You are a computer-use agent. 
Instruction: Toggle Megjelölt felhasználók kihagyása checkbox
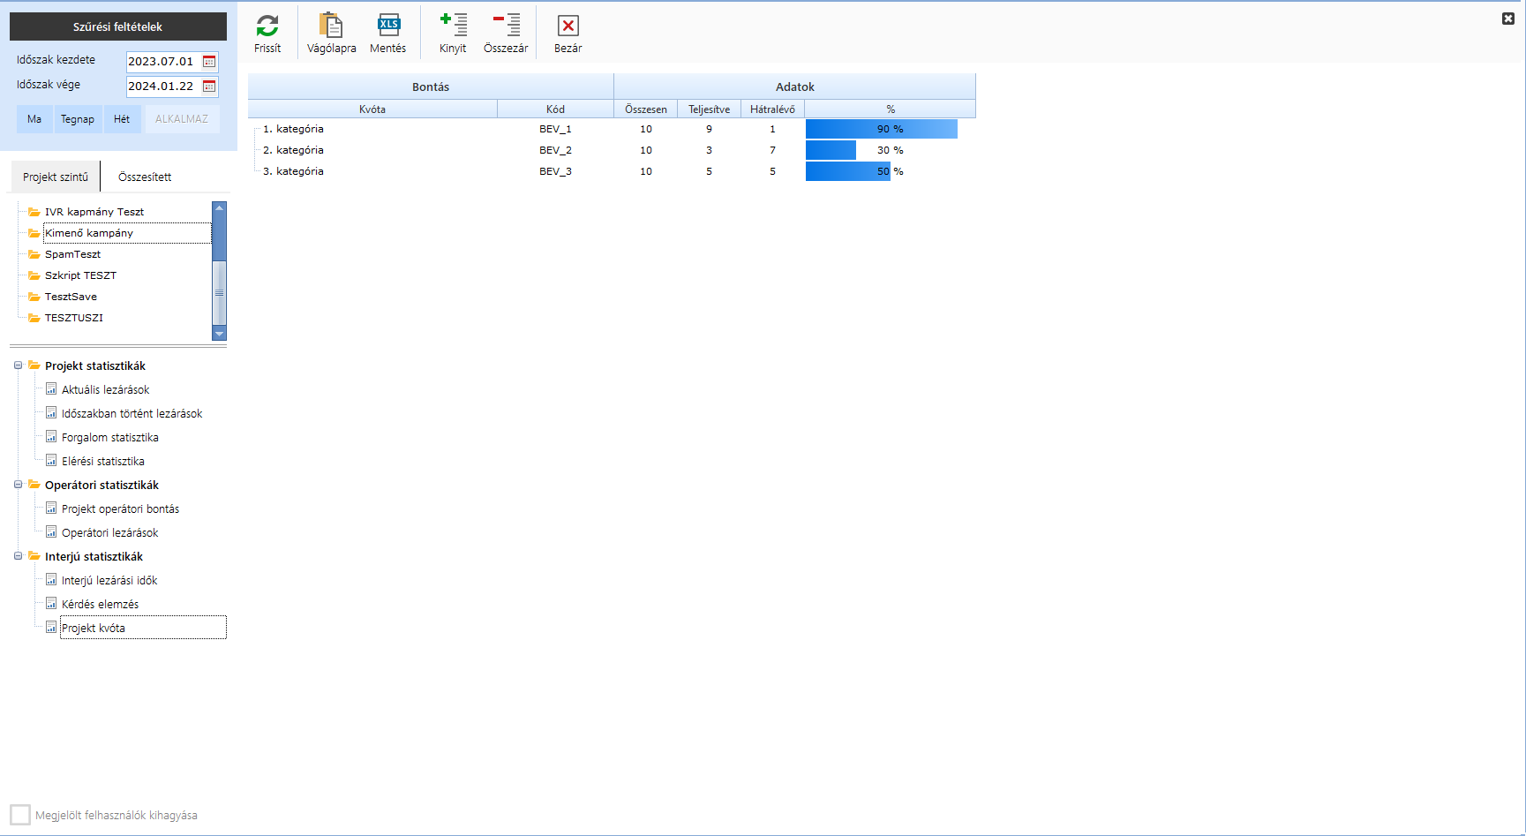tap(20, 815)
